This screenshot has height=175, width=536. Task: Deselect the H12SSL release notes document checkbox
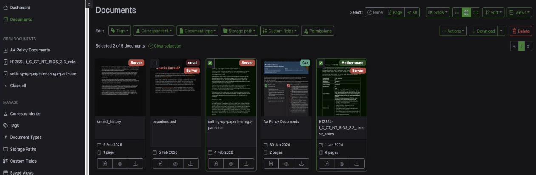321,63
